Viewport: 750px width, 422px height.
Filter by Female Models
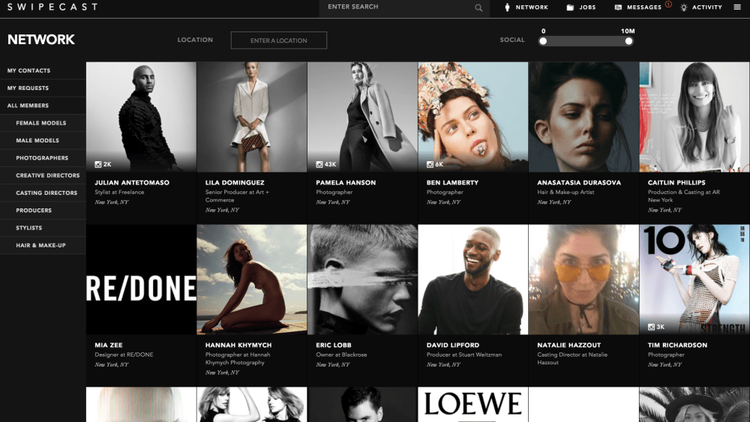coord(41,123)
